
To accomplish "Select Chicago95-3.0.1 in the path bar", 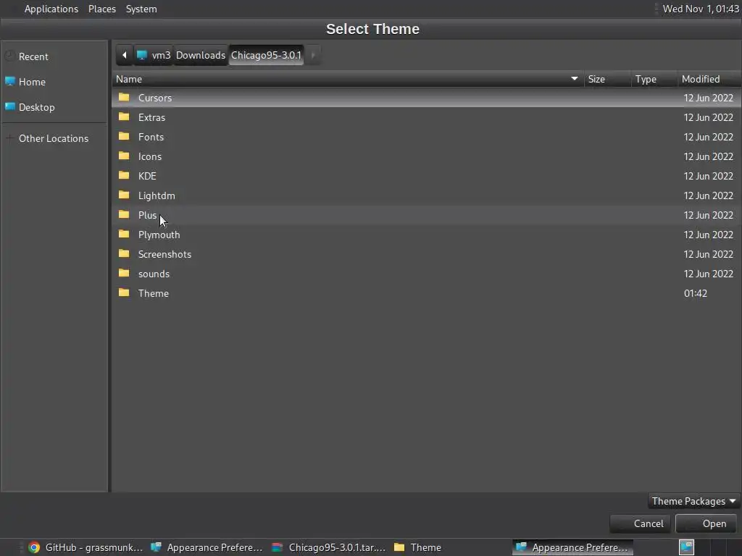I will point(266,55).
